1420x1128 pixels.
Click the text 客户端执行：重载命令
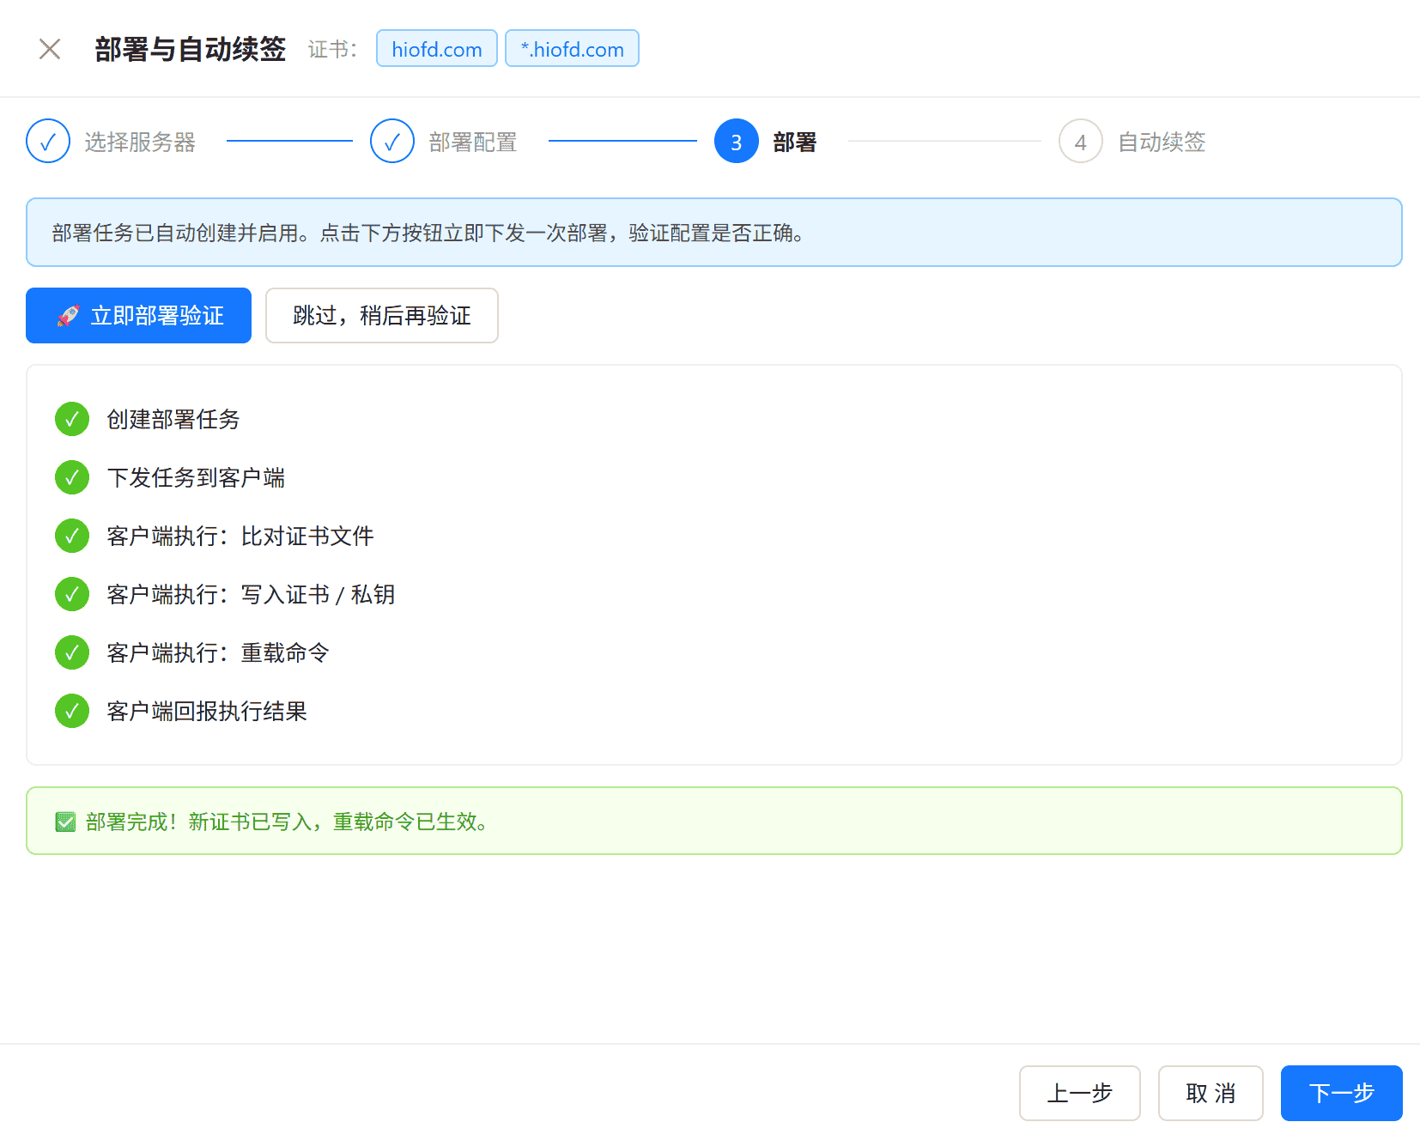(x=218, y=653)
